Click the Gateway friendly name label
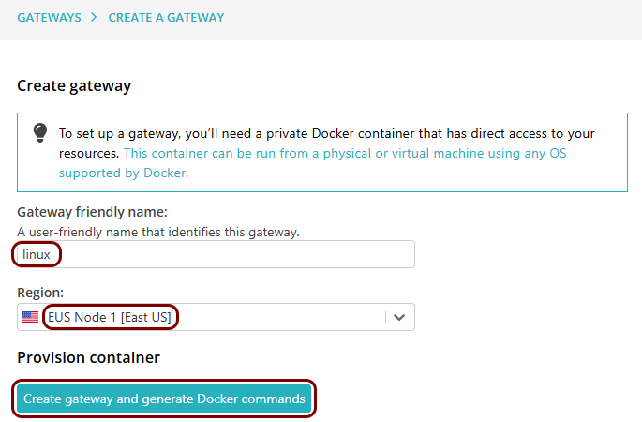This screenshot has height=422, width=642. click(92, 212)
